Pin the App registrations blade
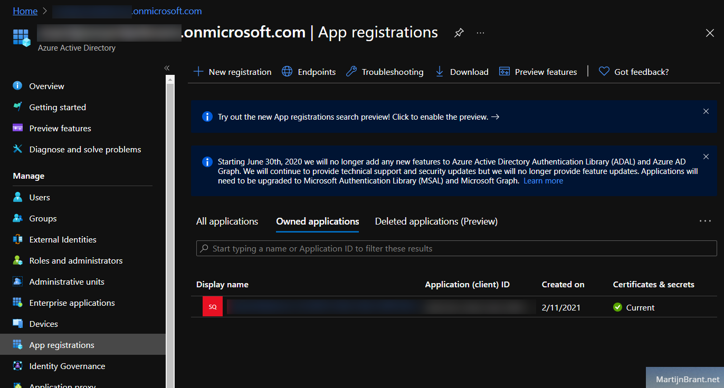 click(459, 33)
